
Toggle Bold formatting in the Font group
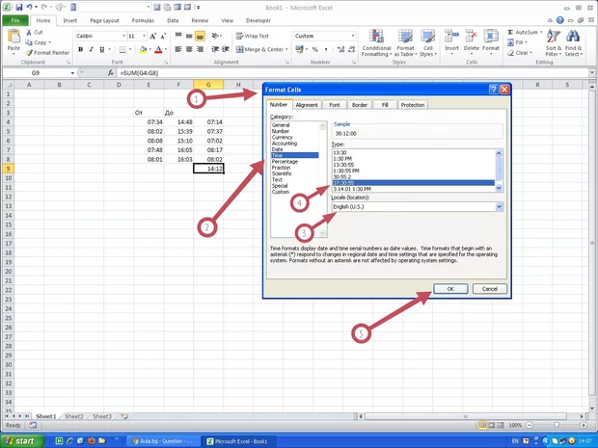(79, 49)
